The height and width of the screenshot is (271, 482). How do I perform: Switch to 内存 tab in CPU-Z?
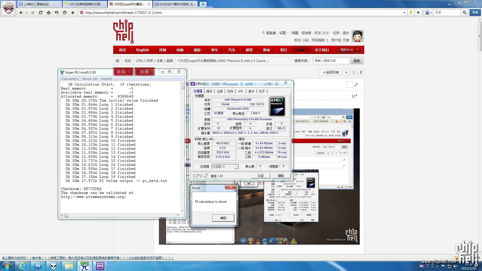230,91
